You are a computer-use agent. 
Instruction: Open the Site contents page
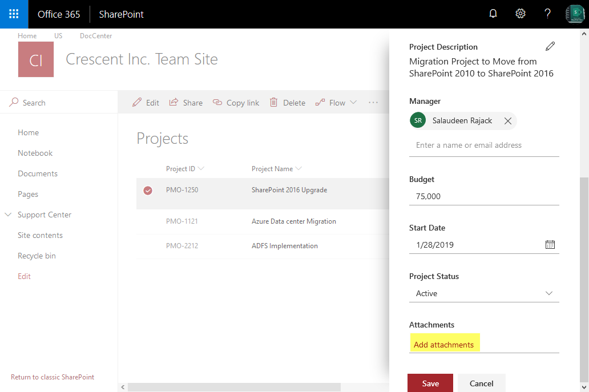tap(39, 235)
